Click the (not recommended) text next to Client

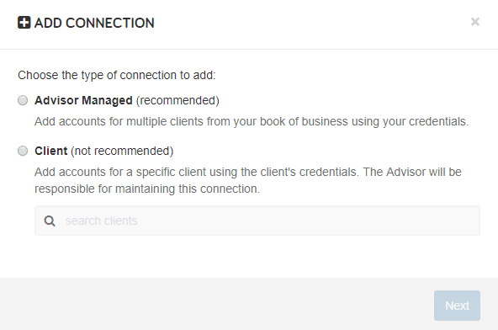pos(122,151)
